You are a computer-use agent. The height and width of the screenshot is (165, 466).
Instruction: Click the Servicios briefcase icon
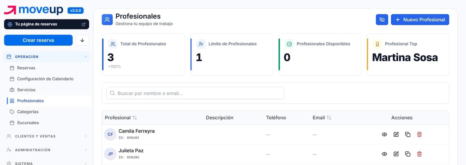click(x=12, y=90)
